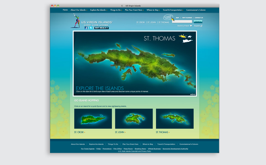Viewport: 266px width, 165px height.
Task: Open the Press Room footer link
Action: [x=128, y=149]
